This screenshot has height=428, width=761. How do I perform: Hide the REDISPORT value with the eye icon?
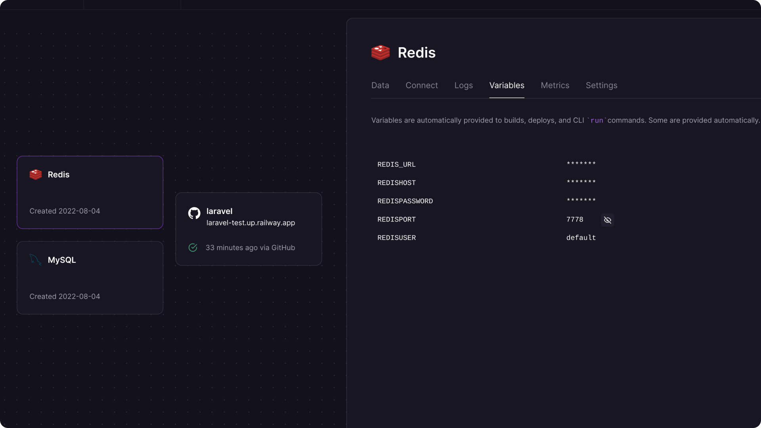point(608,220)
